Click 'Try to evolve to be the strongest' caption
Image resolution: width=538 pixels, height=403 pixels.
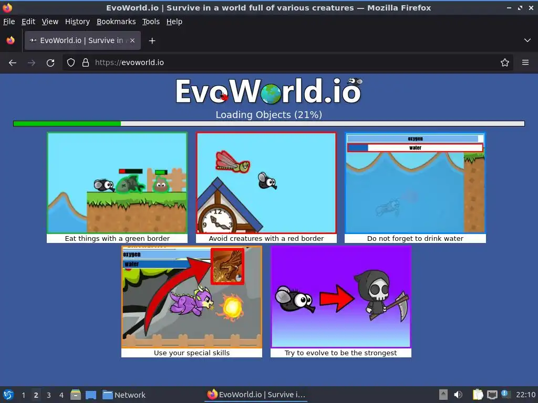coord(340,353)
